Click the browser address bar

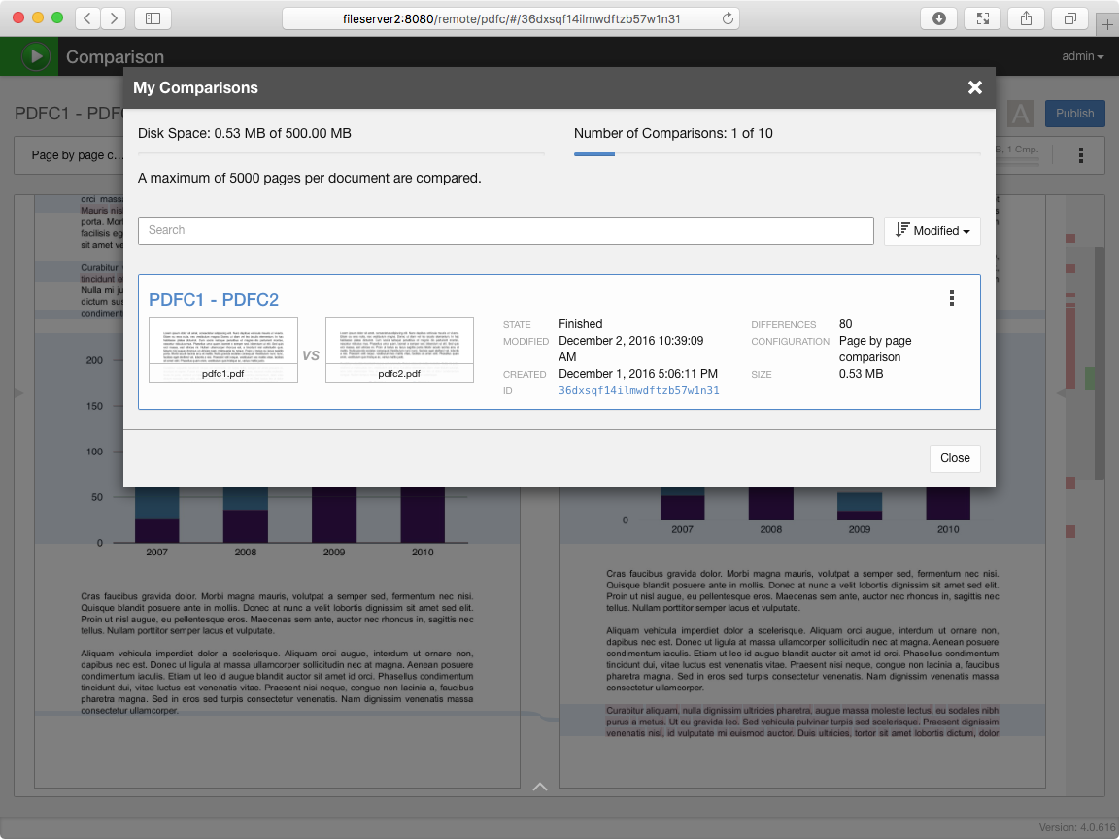(511, 18)
